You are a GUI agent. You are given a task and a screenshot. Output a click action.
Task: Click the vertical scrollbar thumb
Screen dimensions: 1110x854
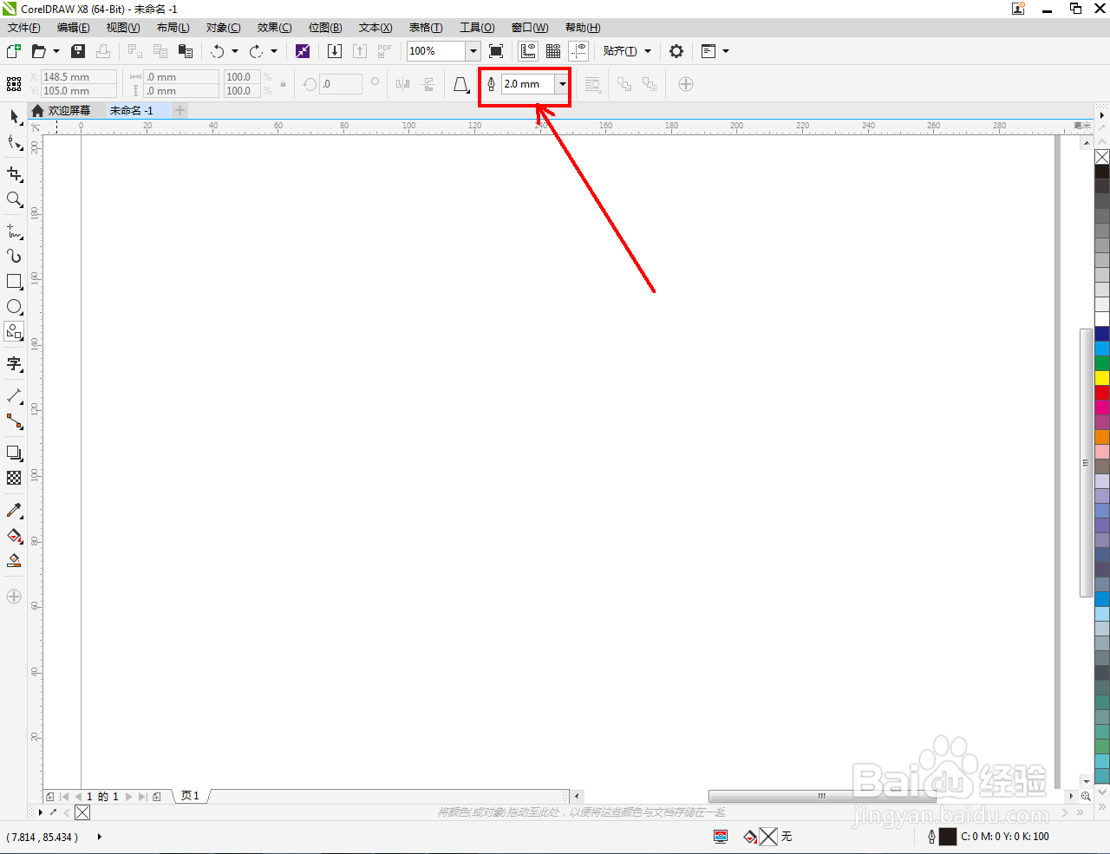click(1086, 463)
